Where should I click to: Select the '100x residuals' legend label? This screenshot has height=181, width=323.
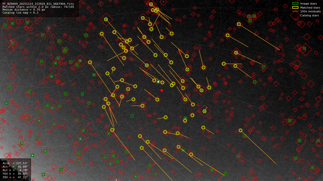[310, 12]
